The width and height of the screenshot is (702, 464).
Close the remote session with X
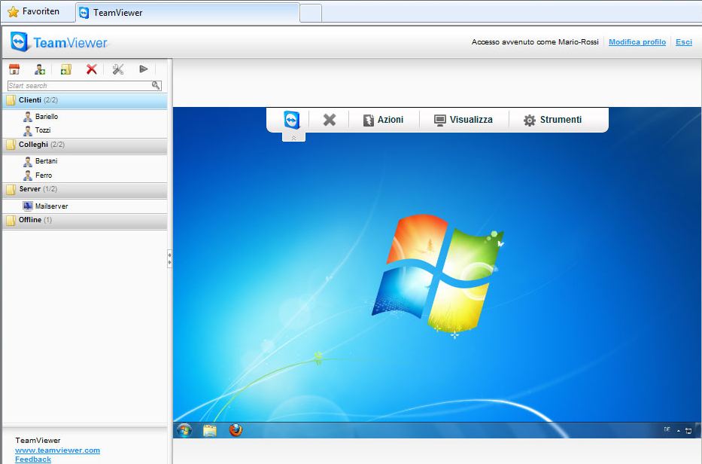[330, 120]
